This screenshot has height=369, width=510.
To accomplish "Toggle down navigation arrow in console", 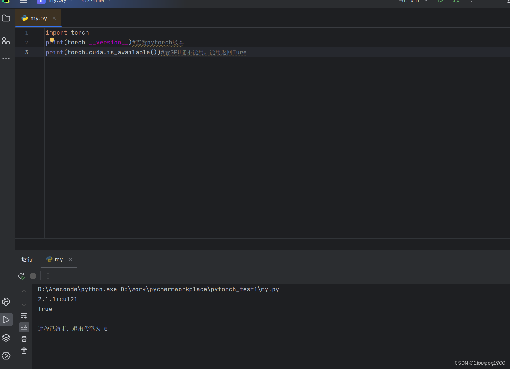I will tap(24, 304).
